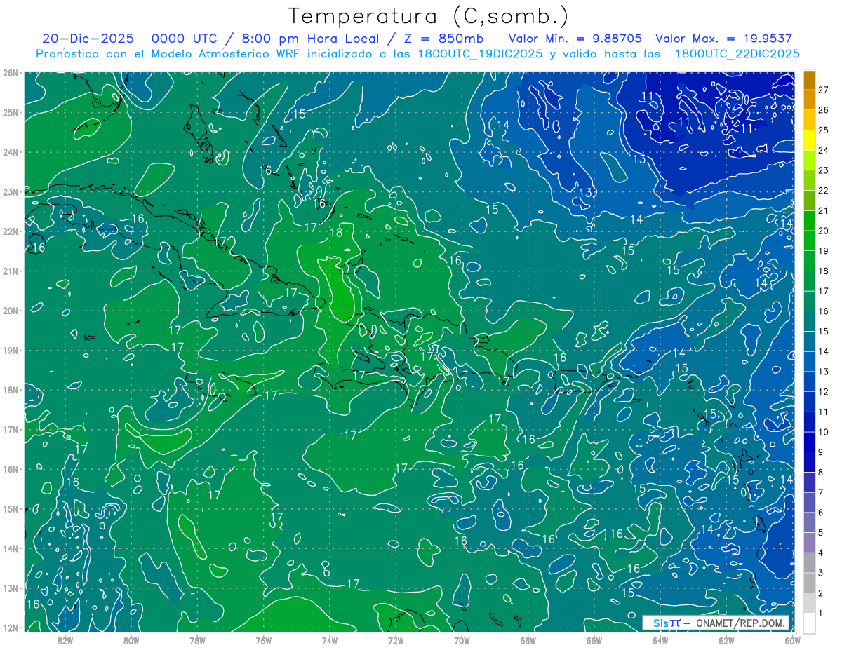The height and width of the screenshot is (650, 842).
Task: Click the 12N latitude axis label
Action: tap(11, 628)
